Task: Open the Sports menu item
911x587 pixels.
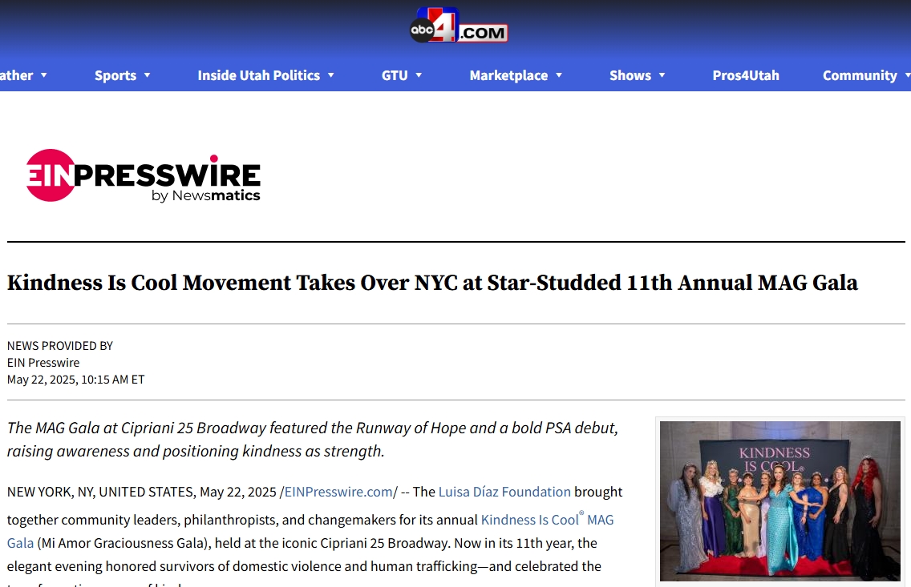Action: pyautogui.click(x=115, y=75)
